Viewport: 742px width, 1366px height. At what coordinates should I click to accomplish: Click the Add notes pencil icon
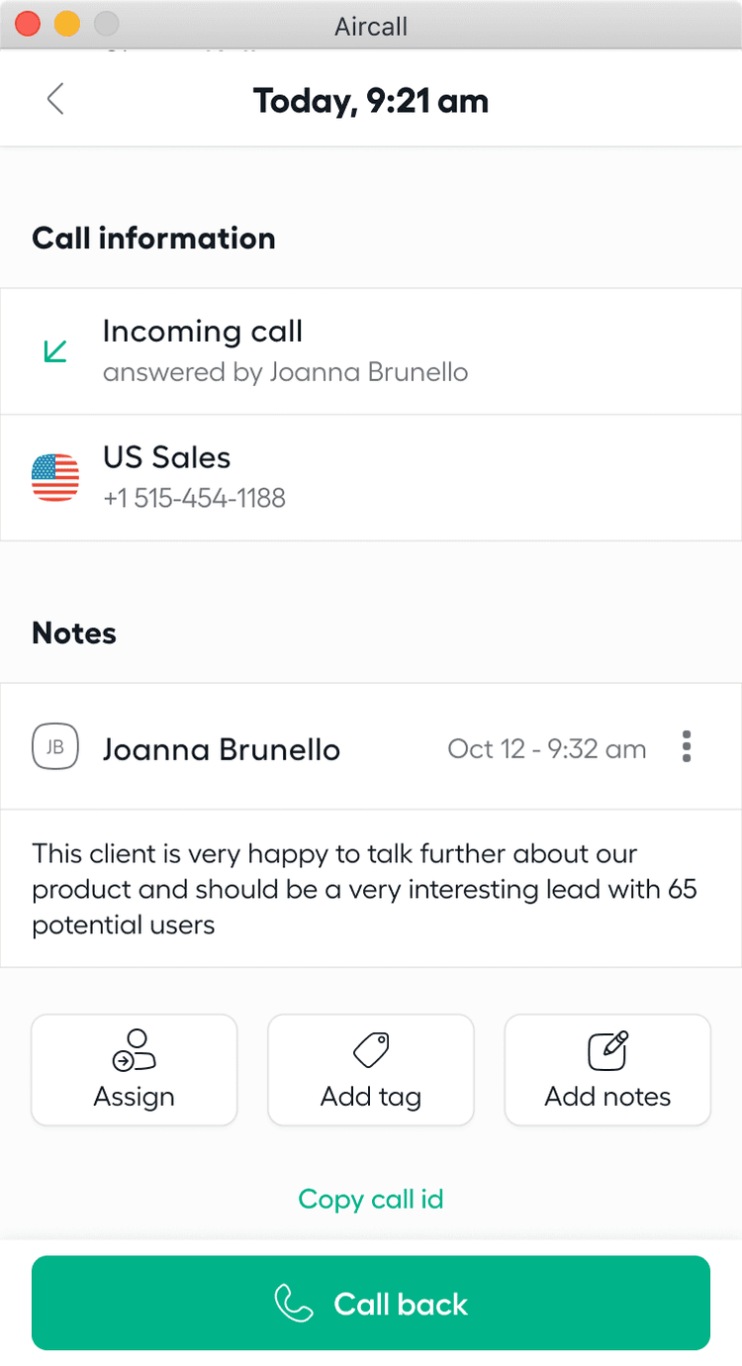point(607,1050)
